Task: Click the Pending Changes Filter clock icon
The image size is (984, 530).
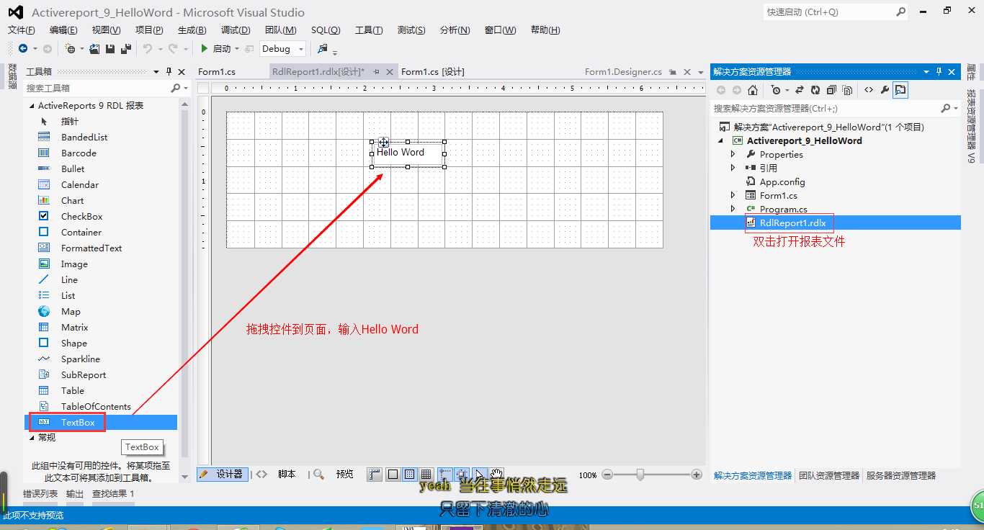Action: pyautogui.click(x=775, y=90)
